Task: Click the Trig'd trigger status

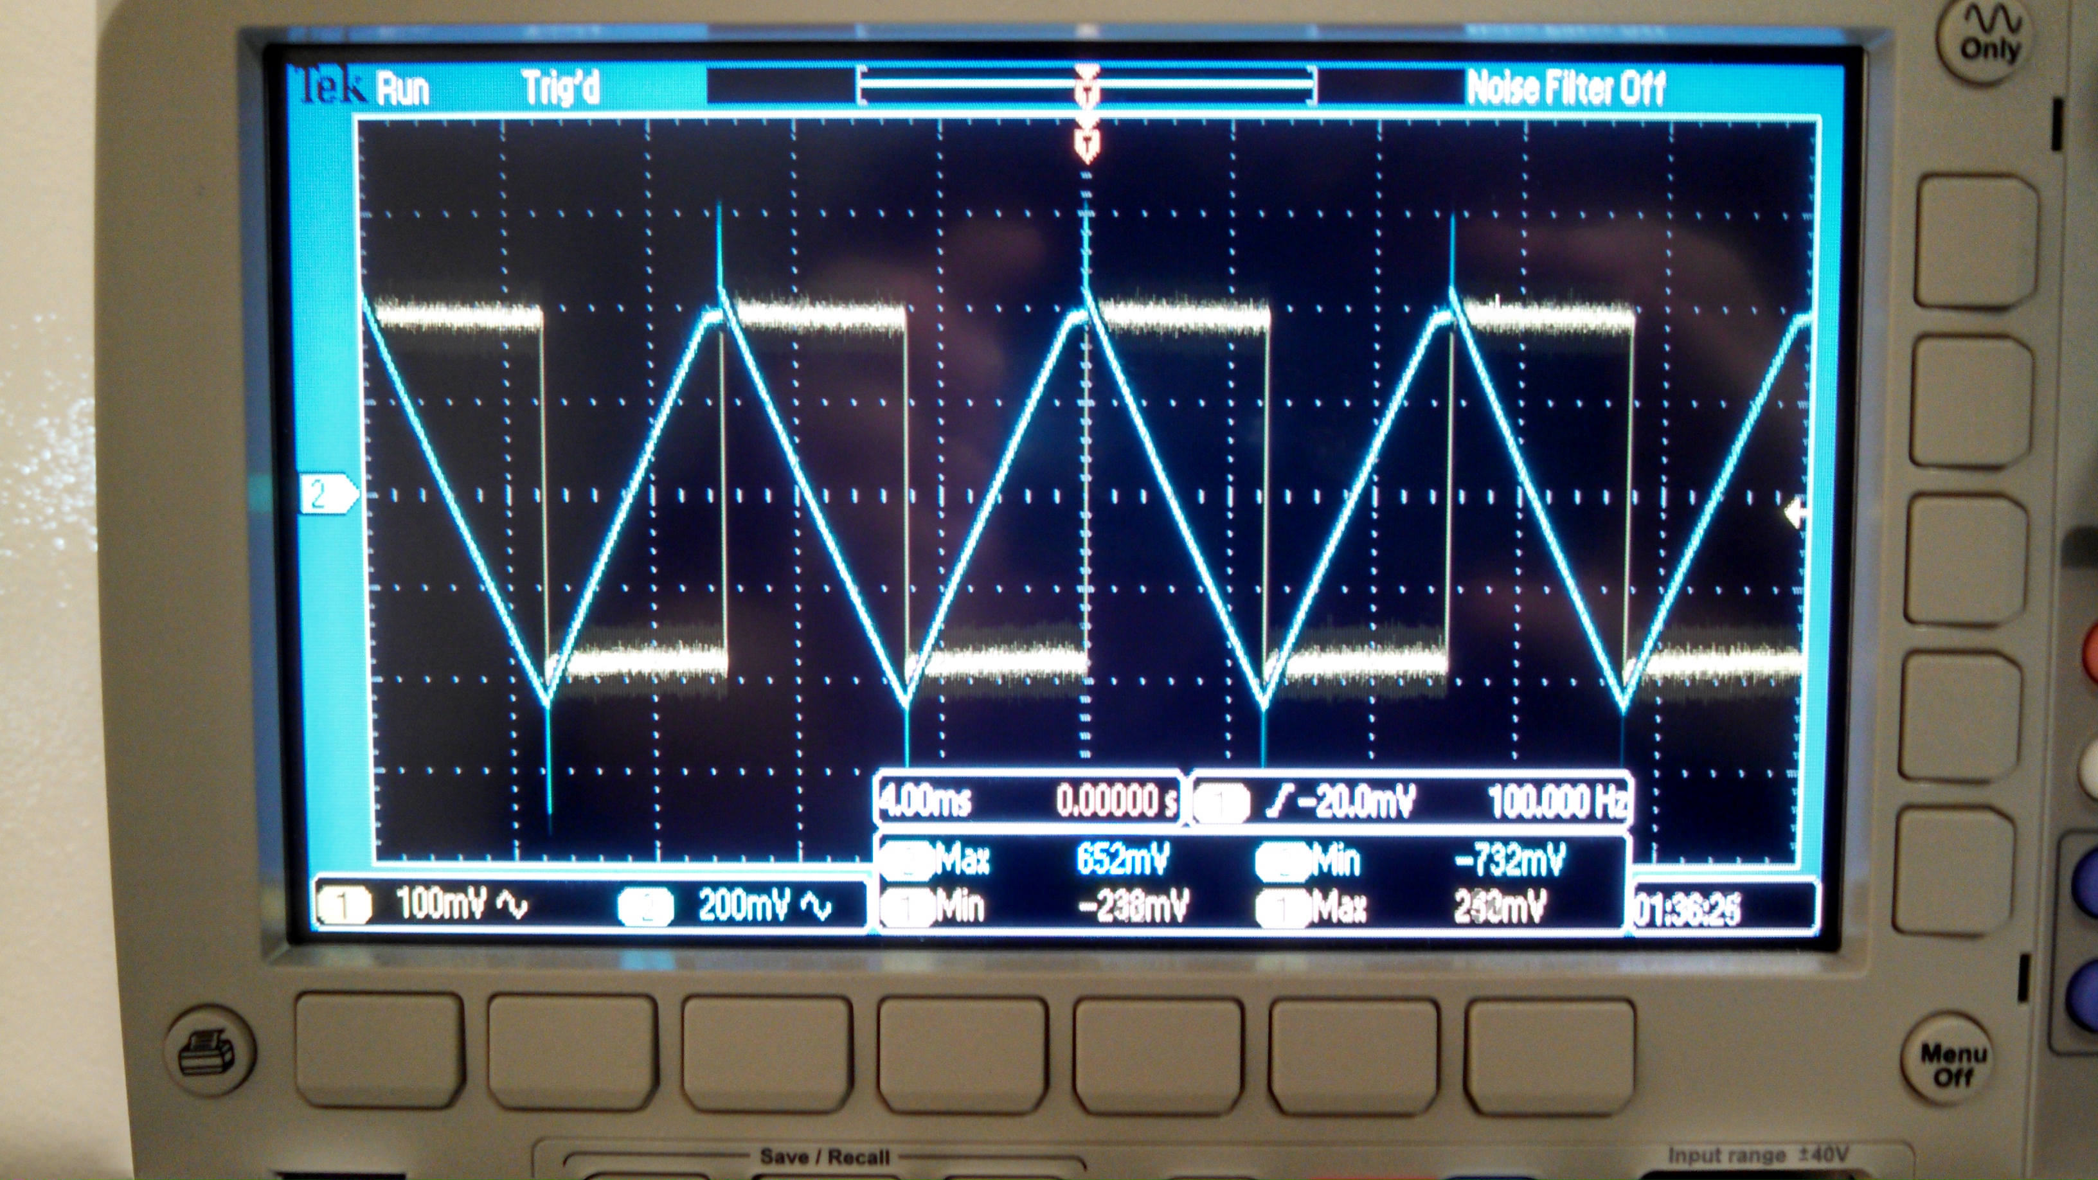Action: 561,87
